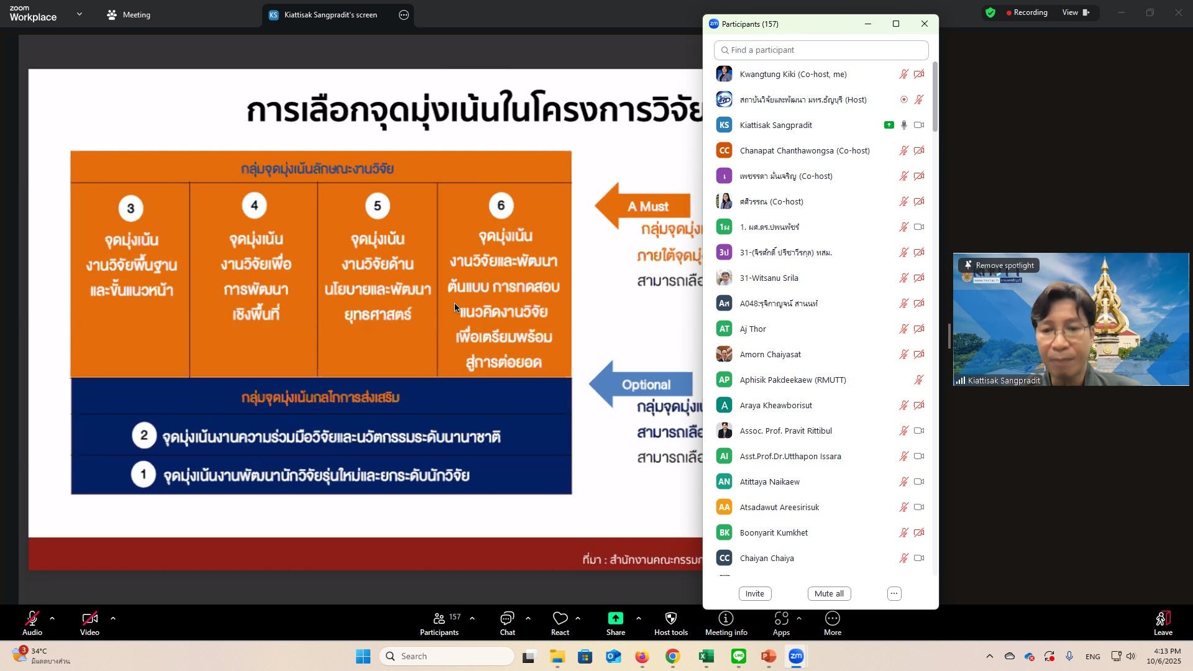This screenshot has width=1193, height=671.
Task: Click the Mute all button
Action: 829,594
